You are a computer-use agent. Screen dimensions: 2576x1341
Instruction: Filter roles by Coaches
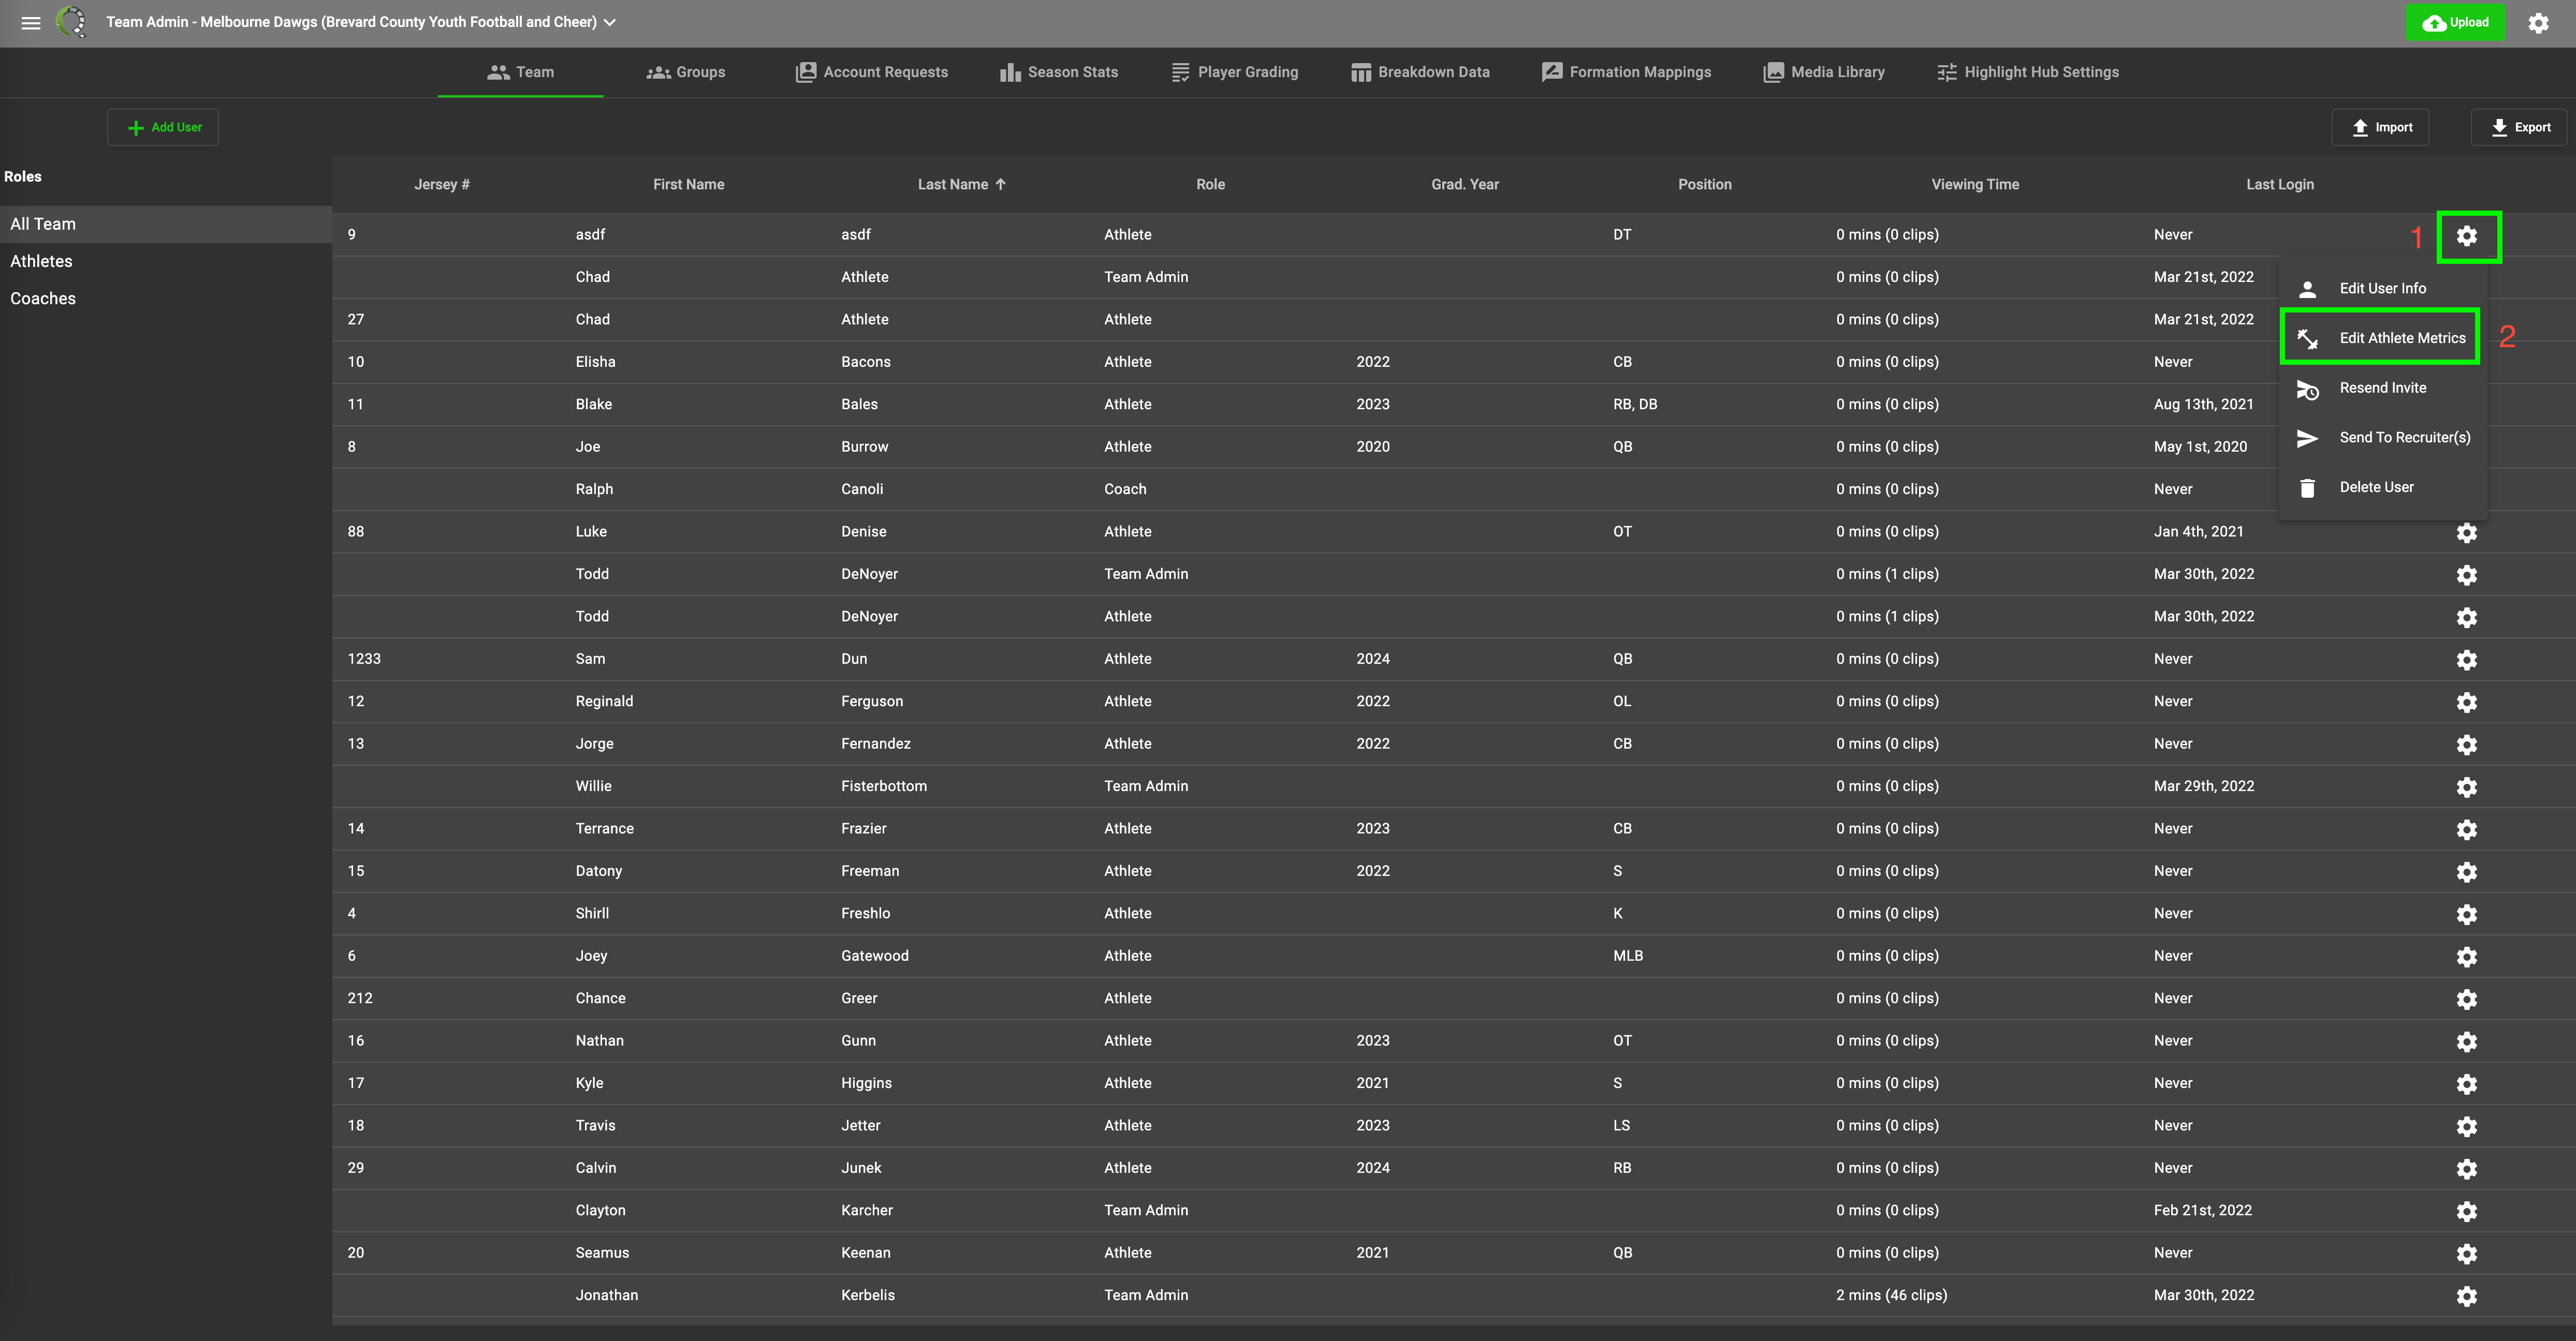coord(43,298)
